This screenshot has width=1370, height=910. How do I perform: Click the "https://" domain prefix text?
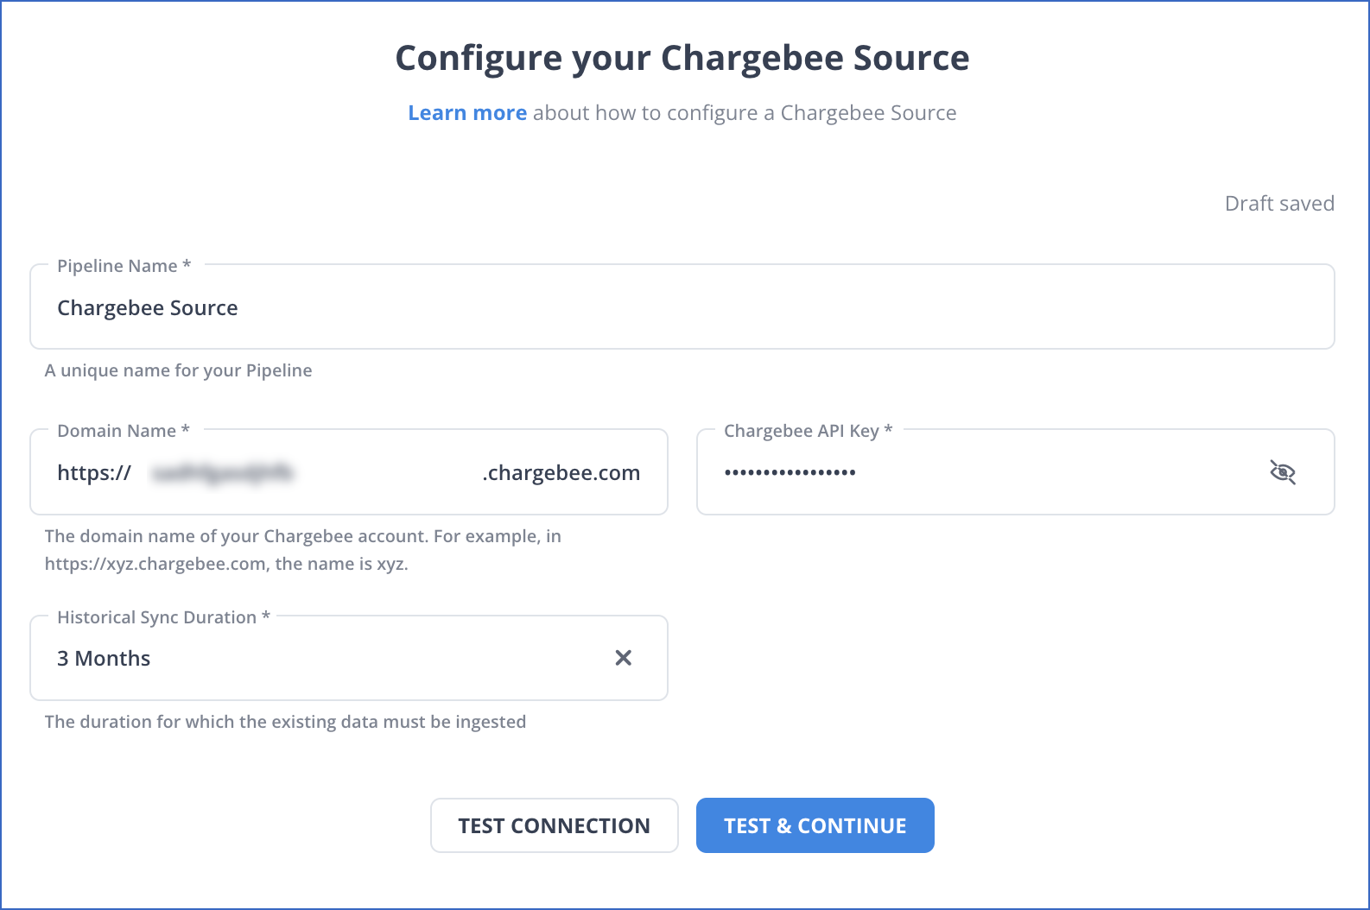94,473
